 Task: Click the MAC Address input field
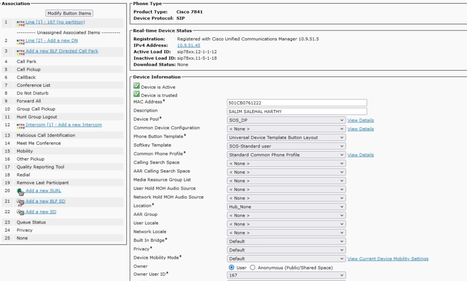pos(297,103)
